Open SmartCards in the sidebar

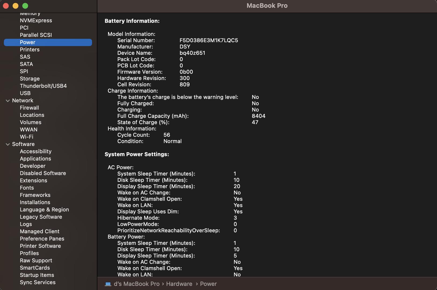(35, 267)
